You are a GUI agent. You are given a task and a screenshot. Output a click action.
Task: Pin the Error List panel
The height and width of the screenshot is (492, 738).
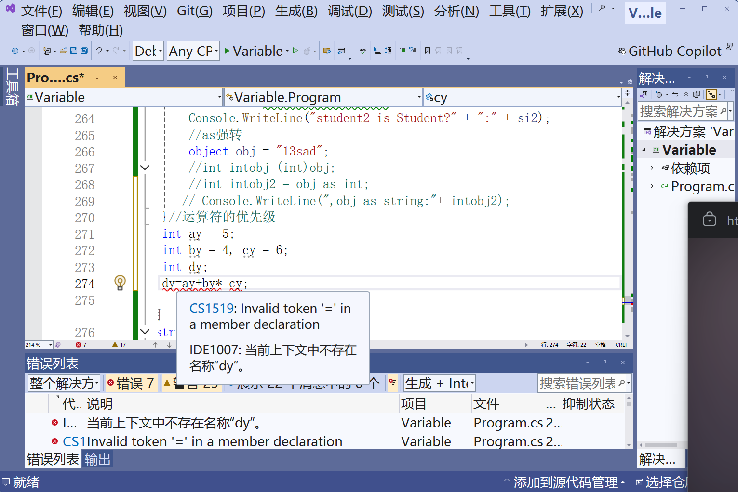pyautogui.click(x=605, y=363)
